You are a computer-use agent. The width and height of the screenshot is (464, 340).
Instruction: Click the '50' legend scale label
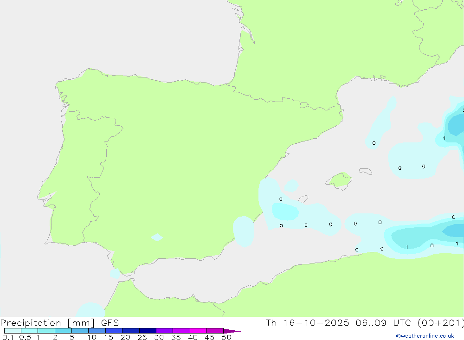click(226, 337)
